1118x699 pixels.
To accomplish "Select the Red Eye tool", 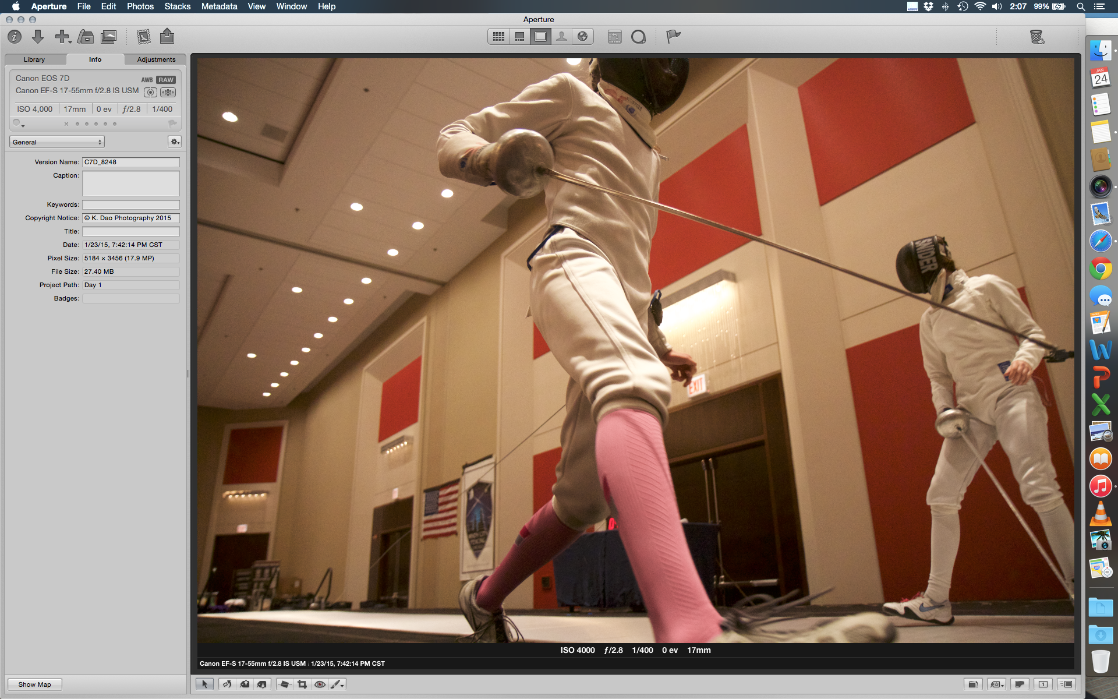I will point(320,684).
